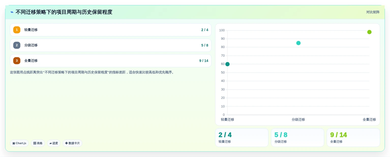Select the 轻量迁移 list row

pos(111,30)
